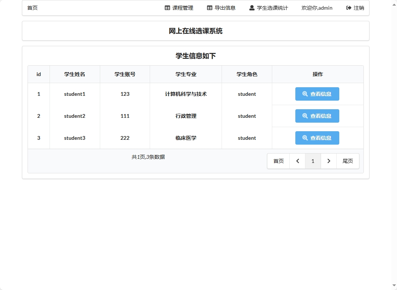Click the 欢迎你,admin text in navbar
This screenshot has width=397, height=290.
point(317,8)
